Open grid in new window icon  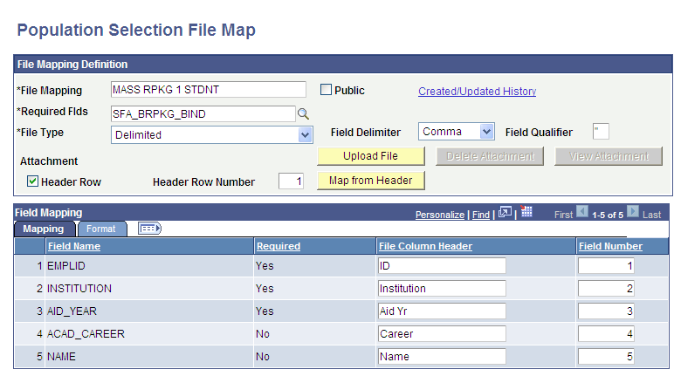[x=505, y=213]
